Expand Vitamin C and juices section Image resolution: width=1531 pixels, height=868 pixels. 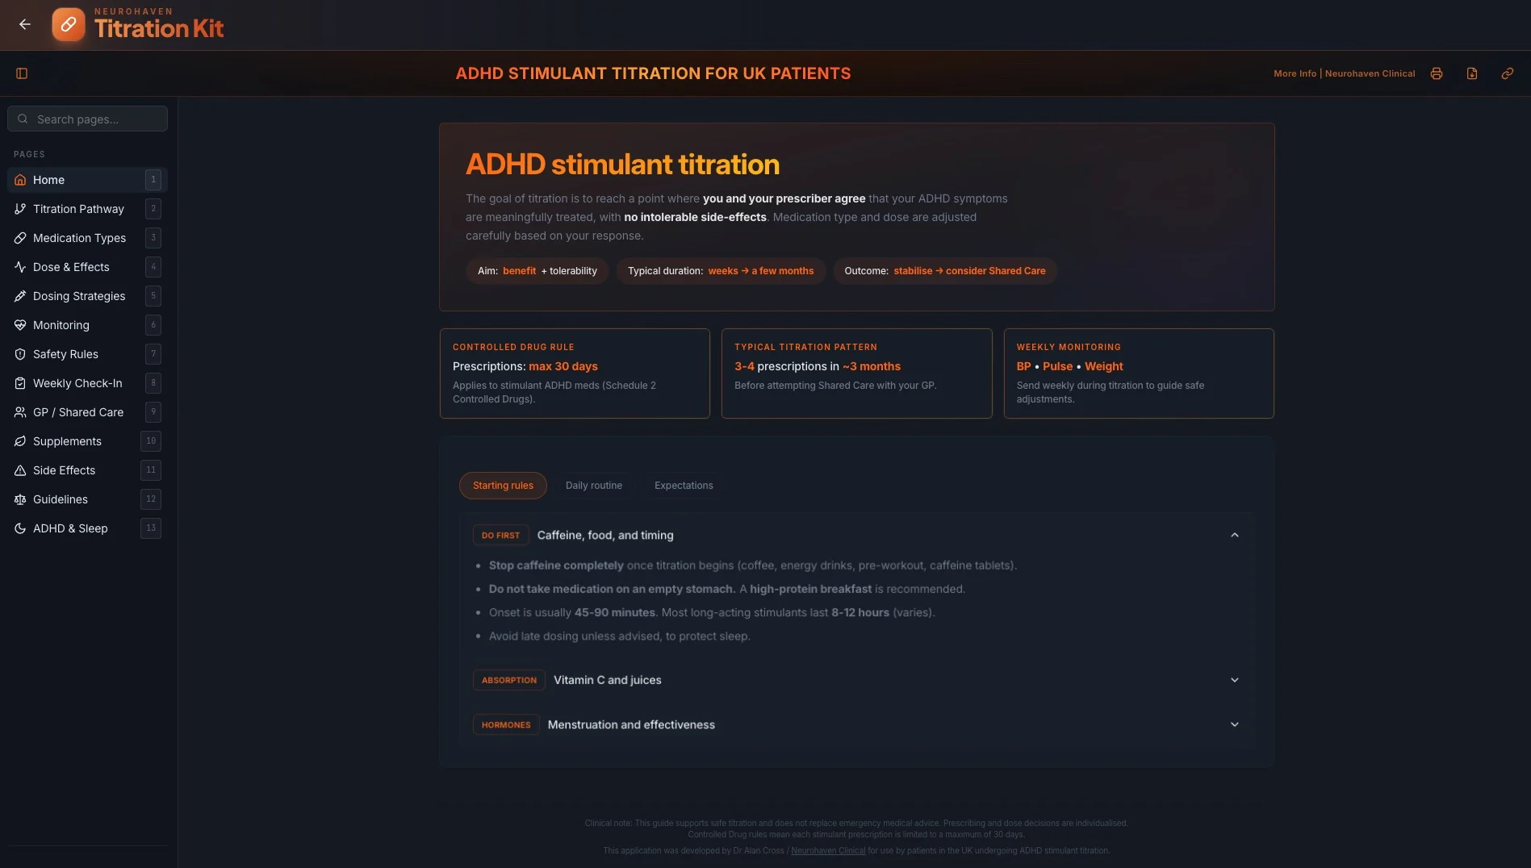[x=856, y=680]
